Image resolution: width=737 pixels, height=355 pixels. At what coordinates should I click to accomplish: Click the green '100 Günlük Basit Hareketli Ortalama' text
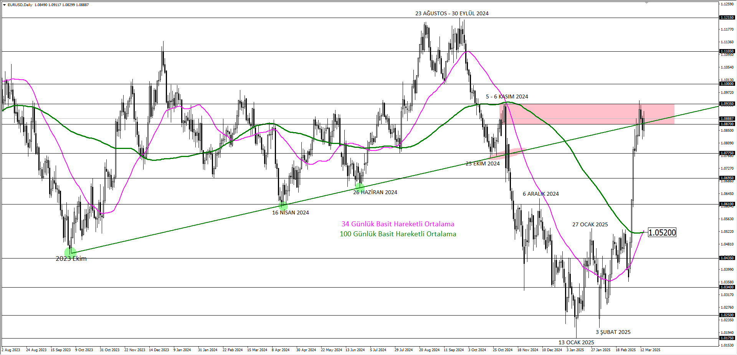[x=398, y=234]
